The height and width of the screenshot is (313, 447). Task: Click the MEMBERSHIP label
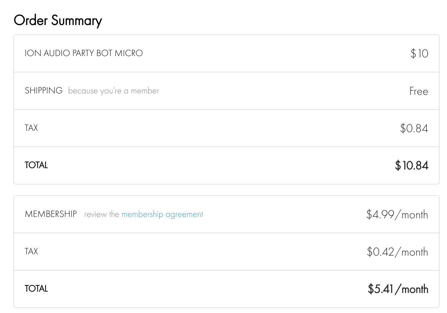[51, 214]
